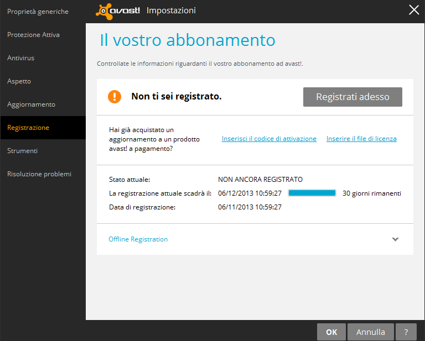
Task: Click the Annulla button
Action: click(x=371, y=332)
